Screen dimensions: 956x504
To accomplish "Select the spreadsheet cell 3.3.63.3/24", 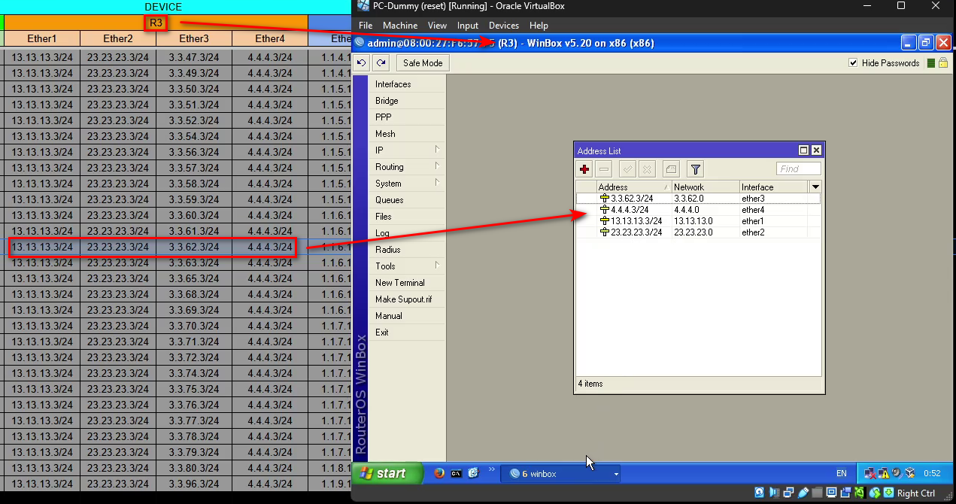I will tap(194, 263).
